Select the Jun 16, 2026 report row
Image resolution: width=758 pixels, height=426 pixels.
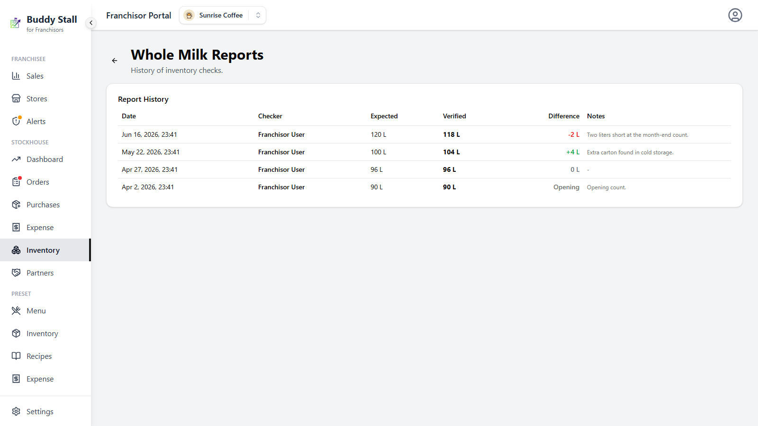(x=424, y=134)
